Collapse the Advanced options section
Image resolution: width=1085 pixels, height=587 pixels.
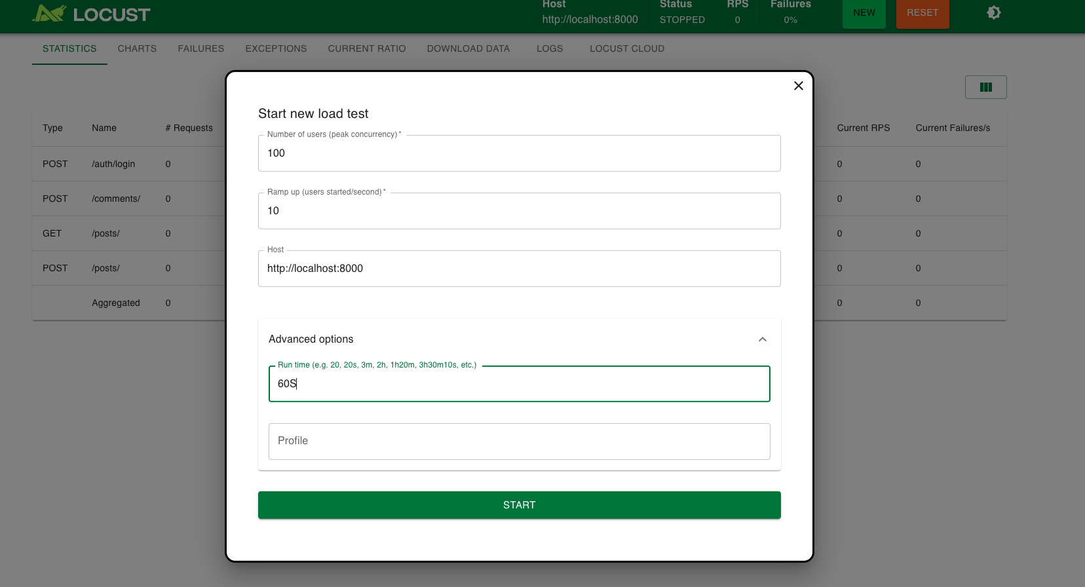pyautogui.click(x=762, y=339)
